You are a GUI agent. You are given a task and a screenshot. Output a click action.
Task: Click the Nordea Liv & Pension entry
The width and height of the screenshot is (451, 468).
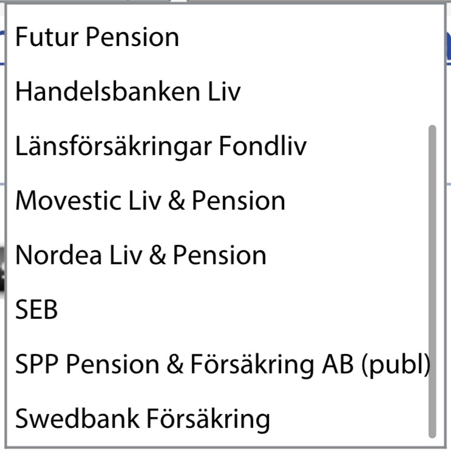[x=141, y=255]
